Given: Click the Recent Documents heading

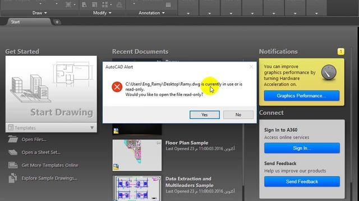Looking at the screenshot, I should pos(140,51).
